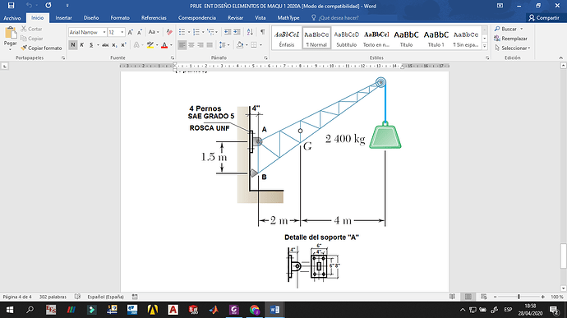Toggle bold N formatting
Viewport: 567px width, 318px height.
tap(72, 45)
